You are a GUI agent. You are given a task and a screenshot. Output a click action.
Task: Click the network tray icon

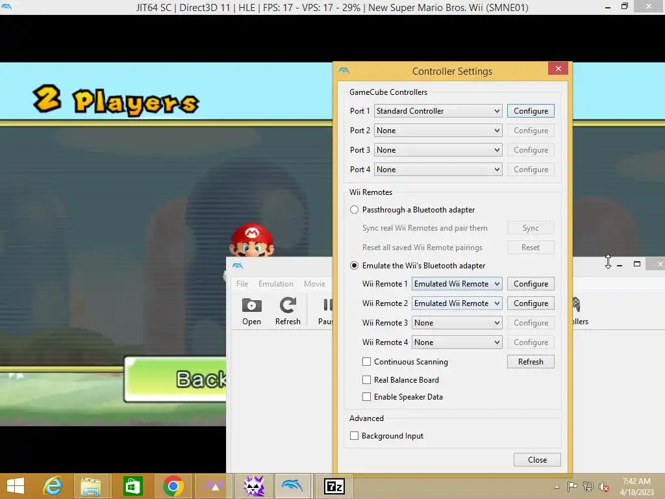tap(588, 486)
